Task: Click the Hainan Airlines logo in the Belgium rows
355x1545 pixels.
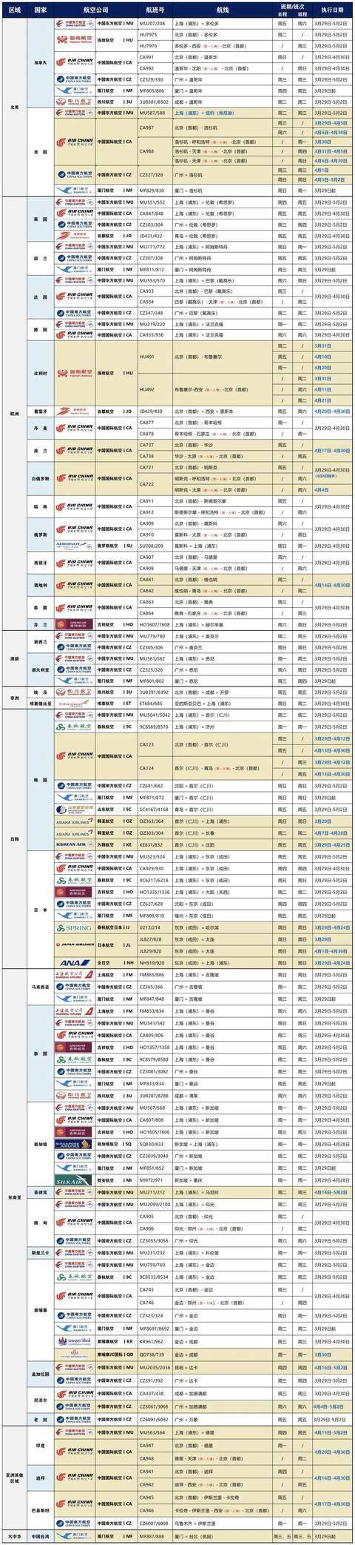Action: pos(74,373)
